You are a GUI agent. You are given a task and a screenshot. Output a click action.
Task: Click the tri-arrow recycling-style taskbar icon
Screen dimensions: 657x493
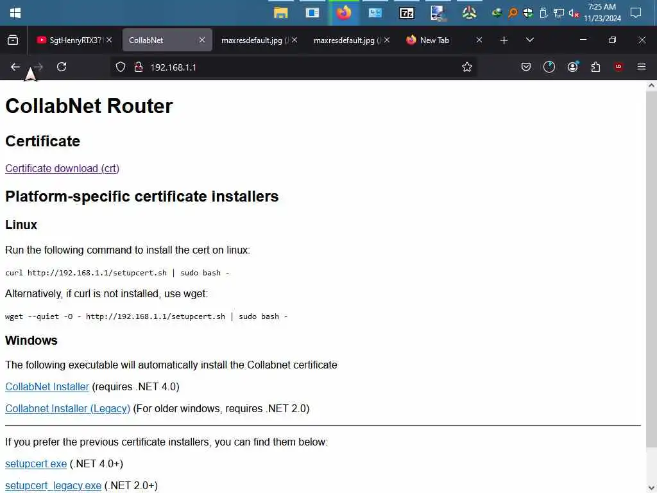pos(469,13)
